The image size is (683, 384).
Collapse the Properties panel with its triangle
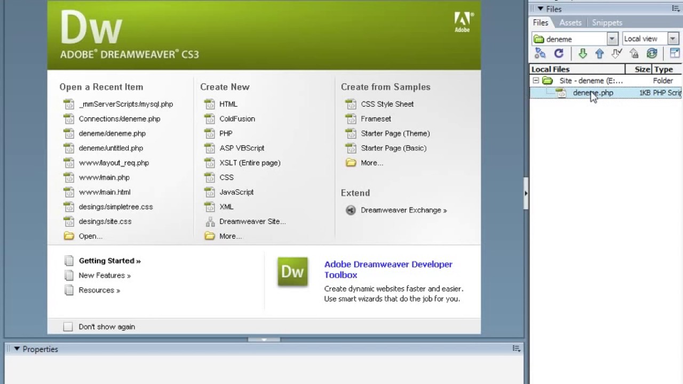[17, 349]
